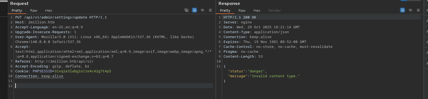Click the Chrome/140.0.0.0 Safari/537.36 text
The width and height of the screenshot is (428, 99).
tap(48, 42)
